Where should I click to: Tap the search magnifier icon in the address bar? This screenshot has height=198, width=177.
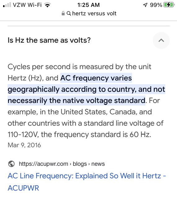tap(69, 13)
